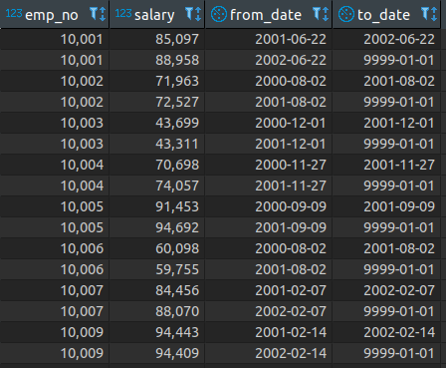
Task: Click emp_no 10,001 in the 85,097 salary row
Action: point(55,39)
